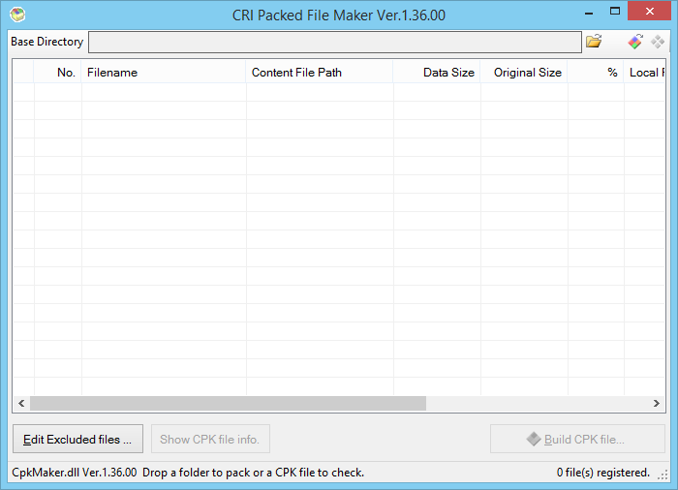Click the 'CpkMaker.dll Ver.1.36.00' status text

coord(74,473)
